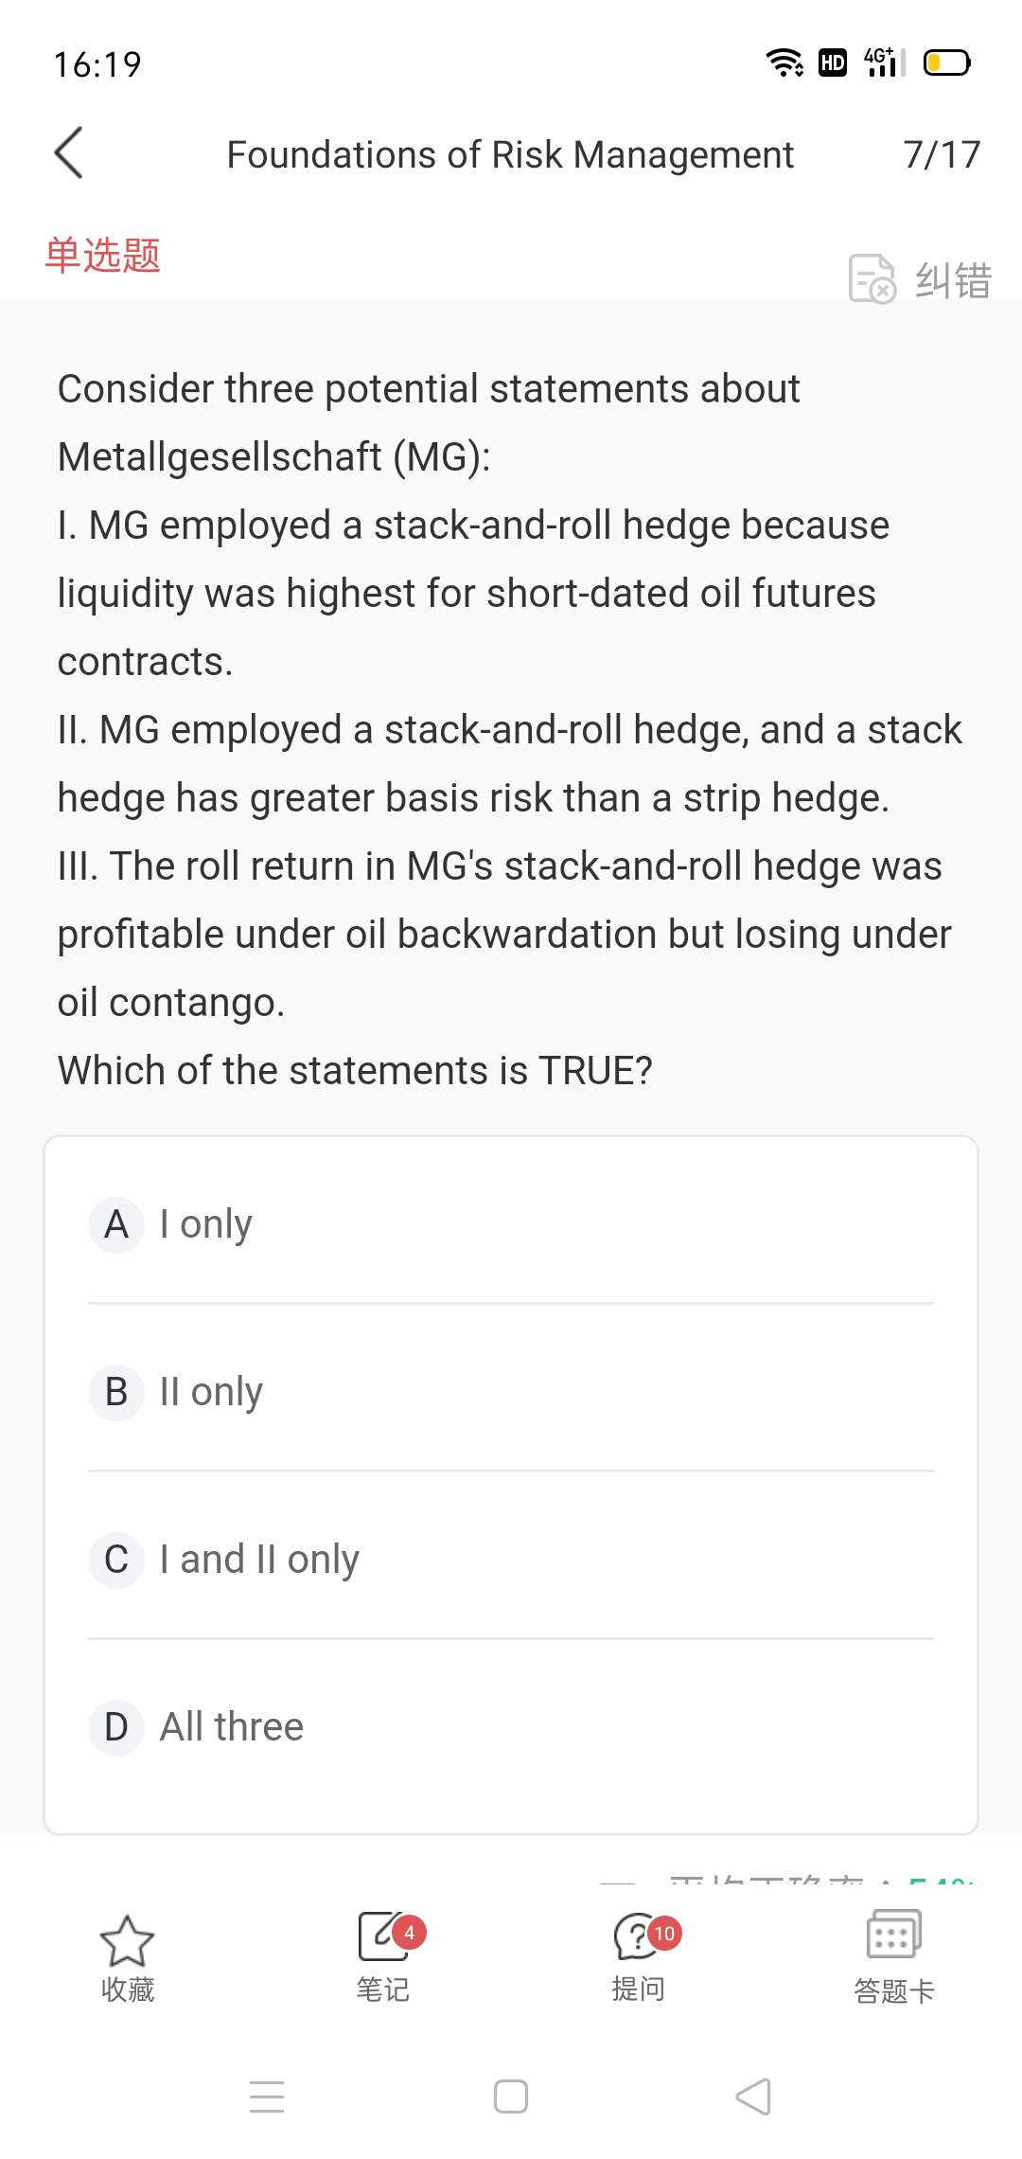Tap the Android home square icon
This screenshot has width=1022, height=2159.
511,2097
